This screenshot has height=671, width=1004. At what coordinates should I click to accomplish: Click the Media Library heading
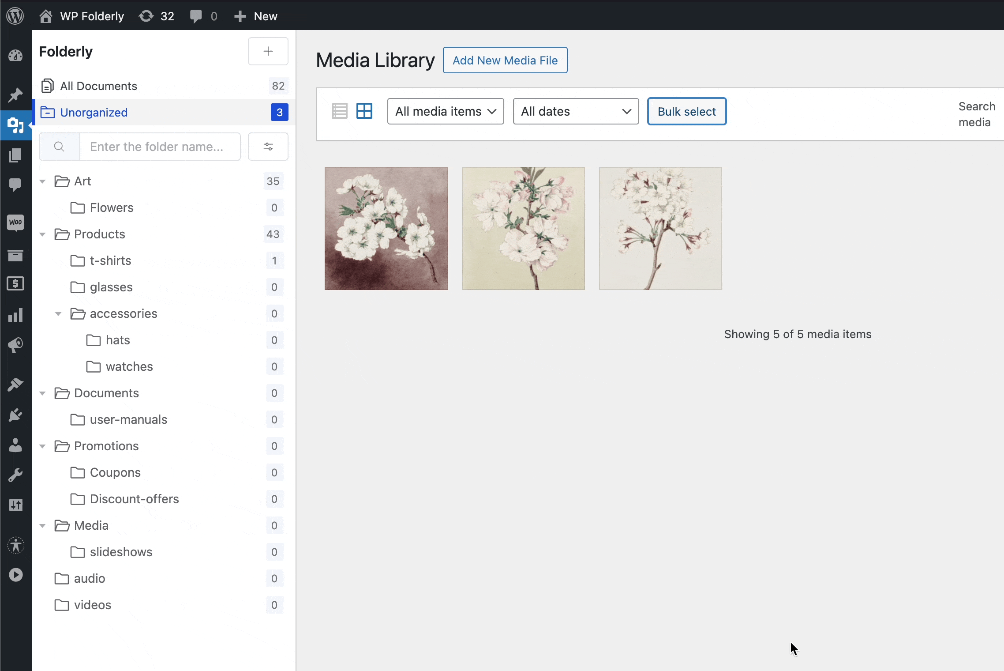[x=375, y=60]
